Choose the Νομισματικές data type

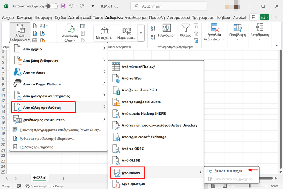point(126,33)
